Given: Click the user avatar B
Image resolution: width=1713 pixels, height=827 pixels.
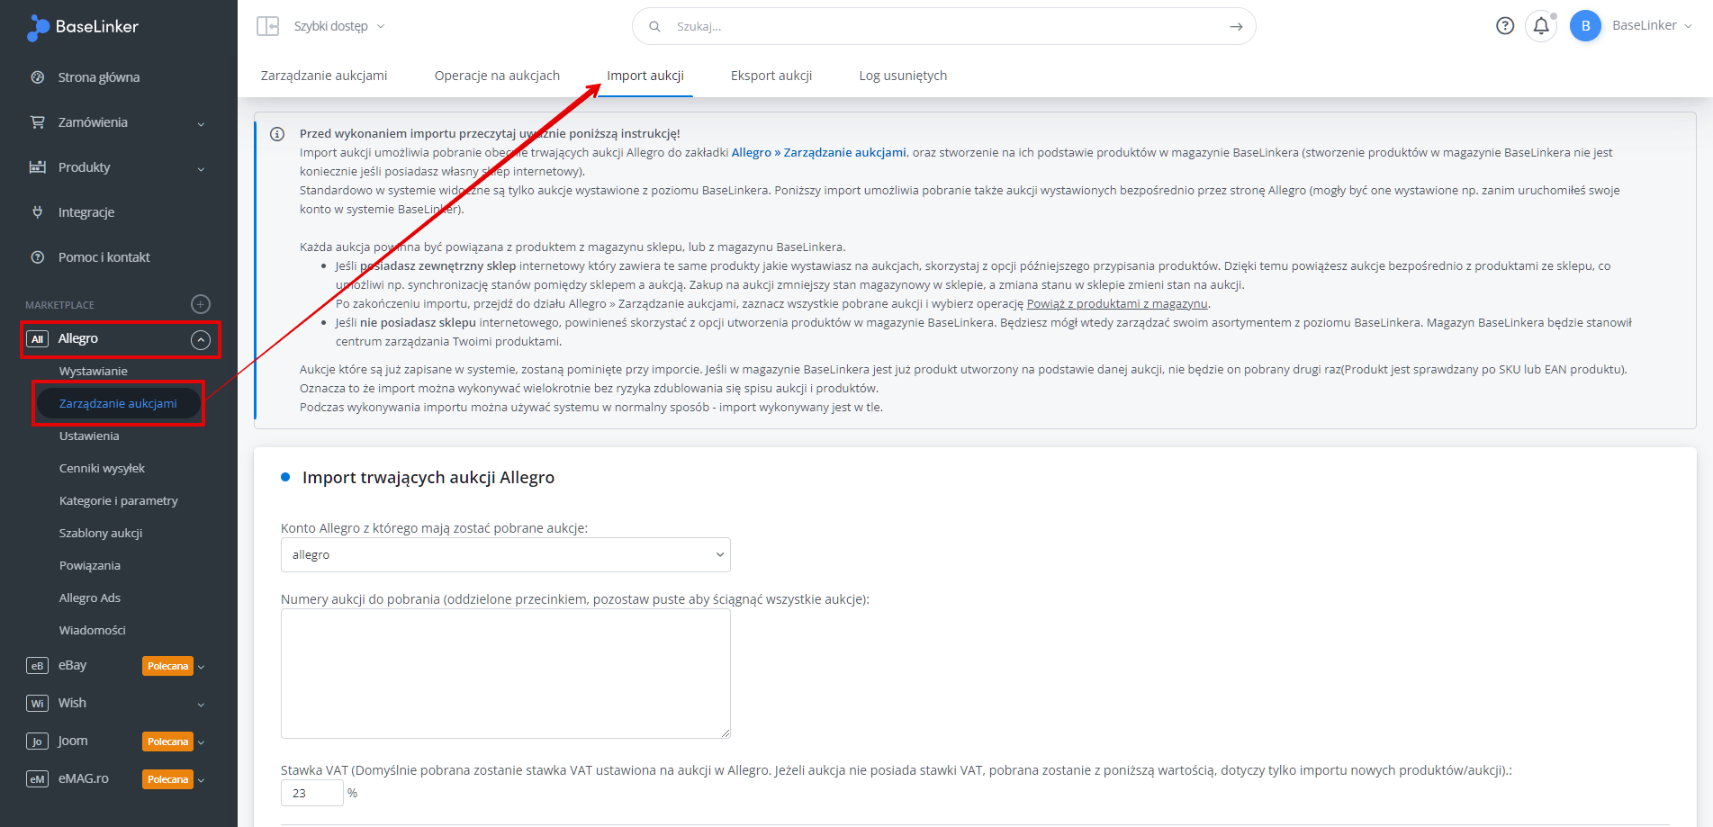Looking at the screenshot, I should point(1585,26).
